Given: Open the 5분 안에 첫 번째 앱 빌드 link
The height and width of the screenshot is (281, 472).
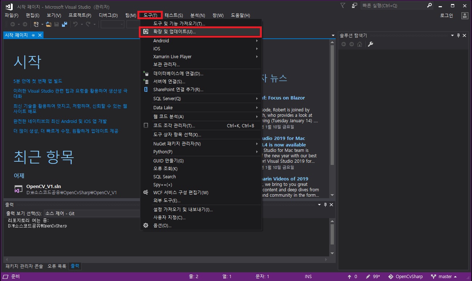Looking at the screenshot, I should (x=38, y=81).
